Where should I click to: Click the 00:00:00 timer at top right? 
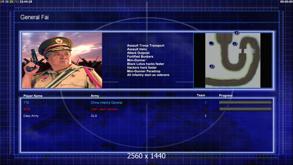pyautogui.click(x=286, y=2)
